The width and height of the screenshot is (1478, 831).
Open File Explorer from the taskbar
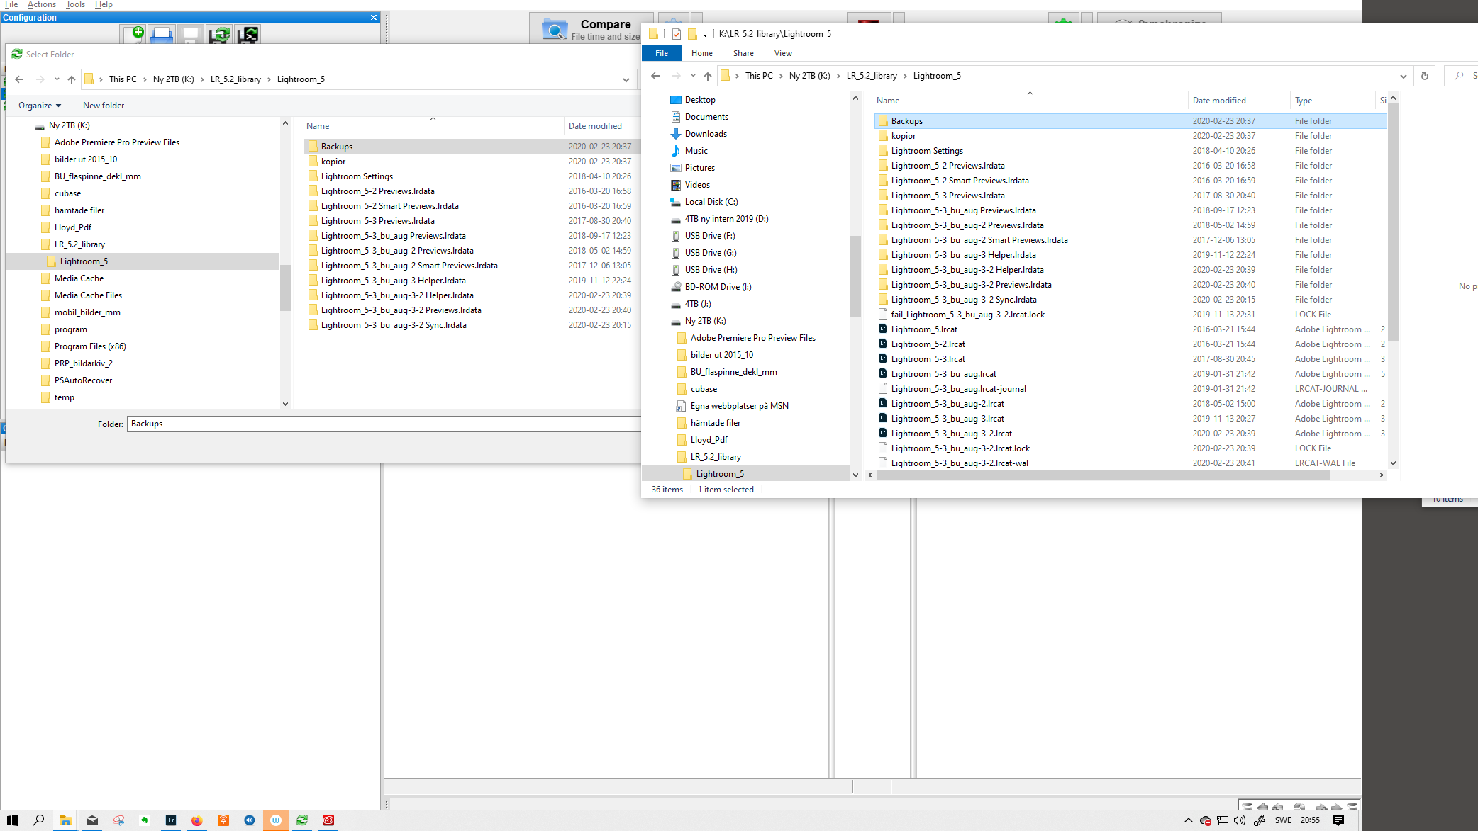click(65, 820)
